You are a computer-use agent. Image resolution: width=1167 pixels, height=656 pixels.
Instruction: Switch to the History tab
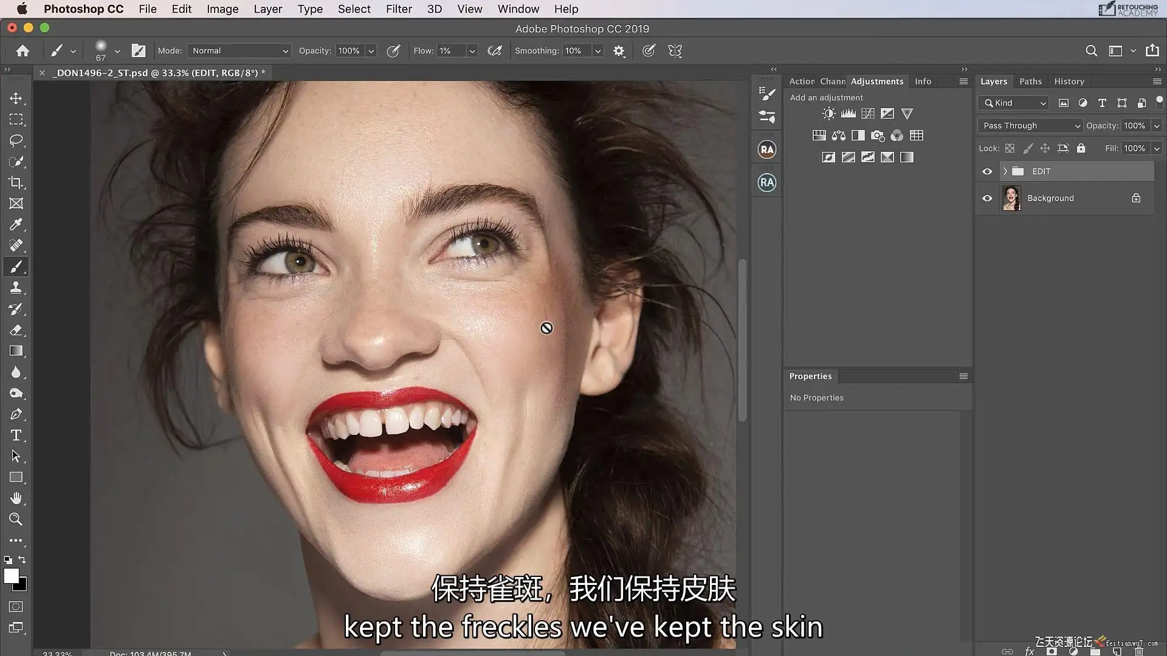pyautogui.click(x=1069, y=81)
